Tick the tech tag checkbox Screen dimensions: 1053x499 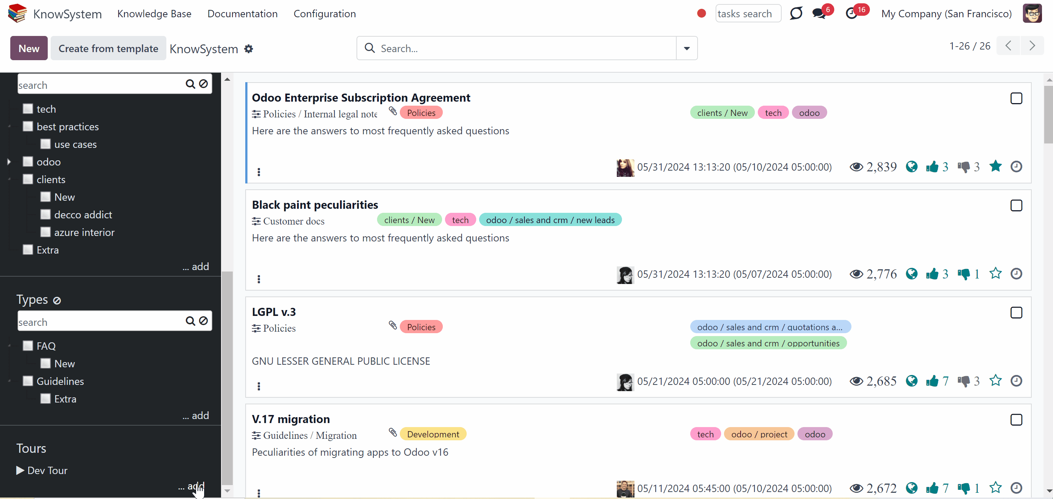tap(28, 109)
